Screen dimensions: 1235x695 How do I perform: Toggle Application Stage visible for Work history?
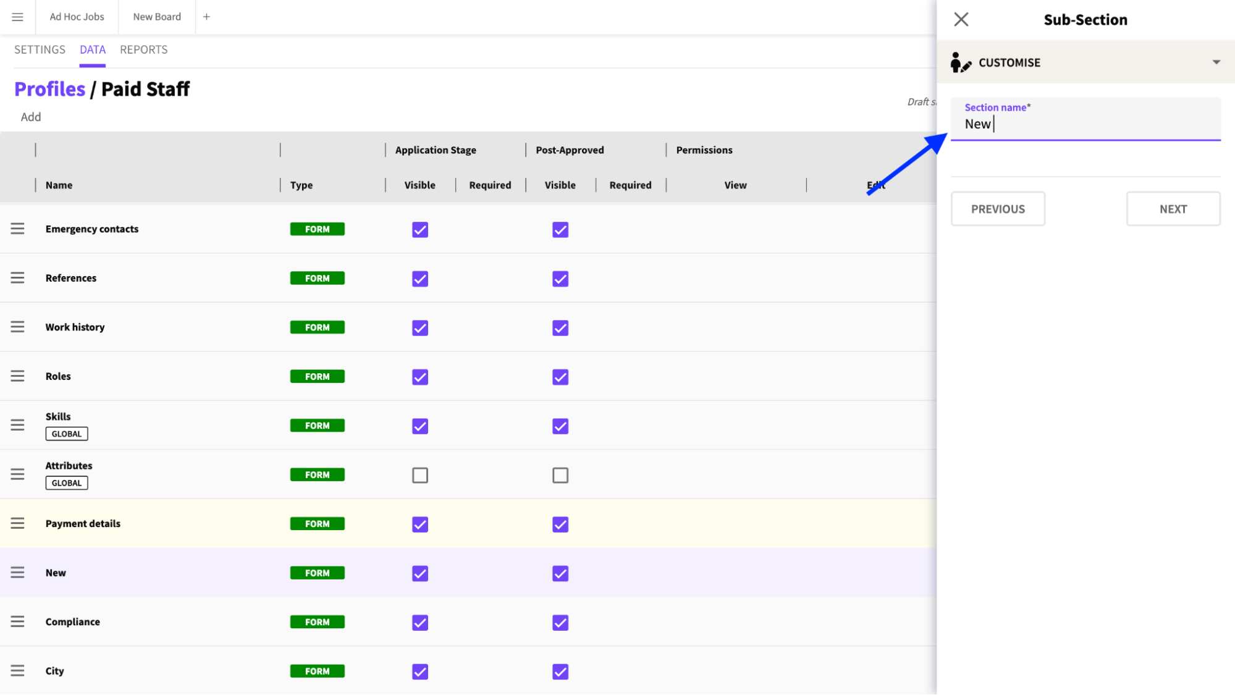pos(420,328)
